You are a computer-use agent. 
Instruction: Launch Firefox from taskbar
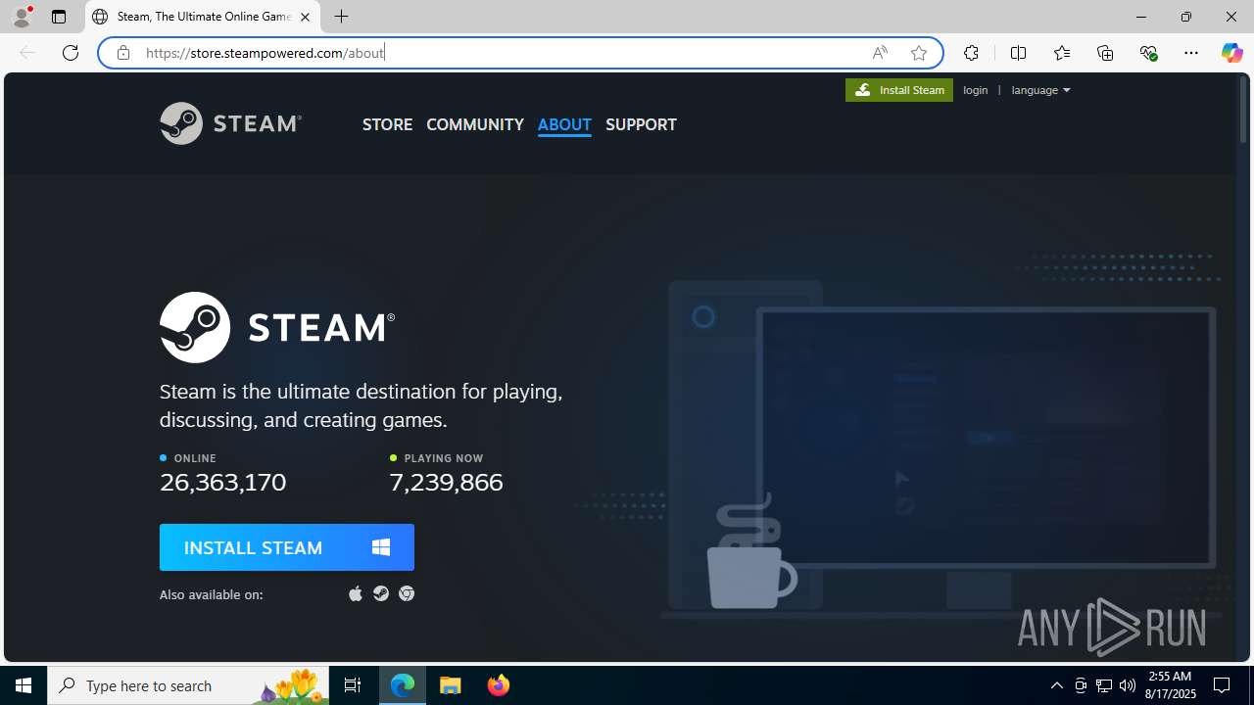click(x=499, y=685)
